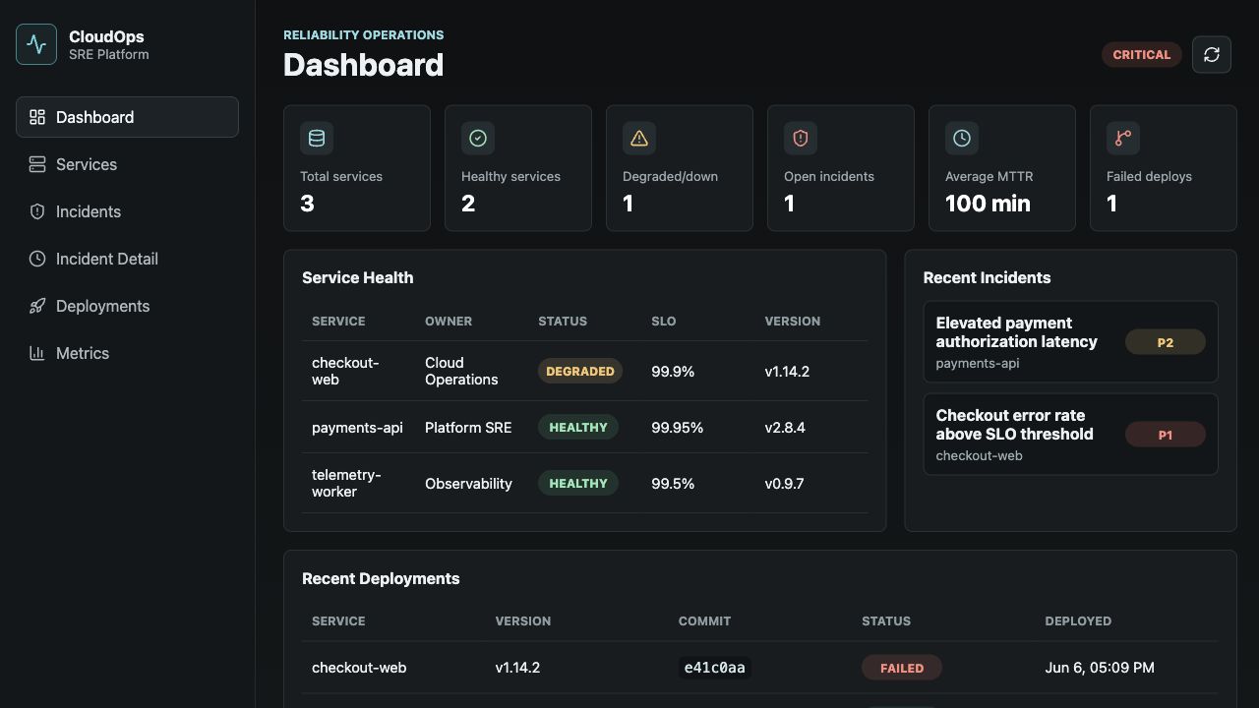Open the Metrics page
The height and width of the screenshot is (708, 1259).
coord(127,353)
